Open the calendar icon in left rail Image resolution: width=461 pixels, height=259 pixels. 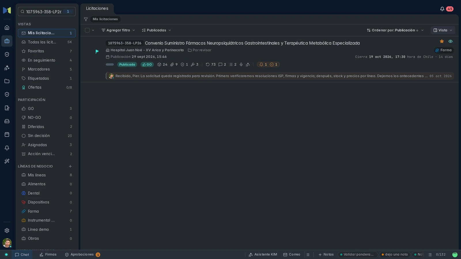(7, 134)
